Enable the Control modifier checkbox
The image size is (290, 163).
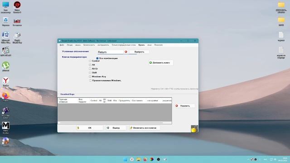[x=90, y=61]
